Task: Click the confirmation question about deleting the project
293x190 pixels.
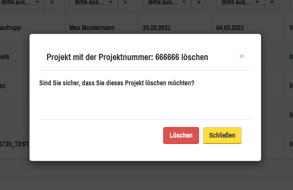Action: pos(117,83)
